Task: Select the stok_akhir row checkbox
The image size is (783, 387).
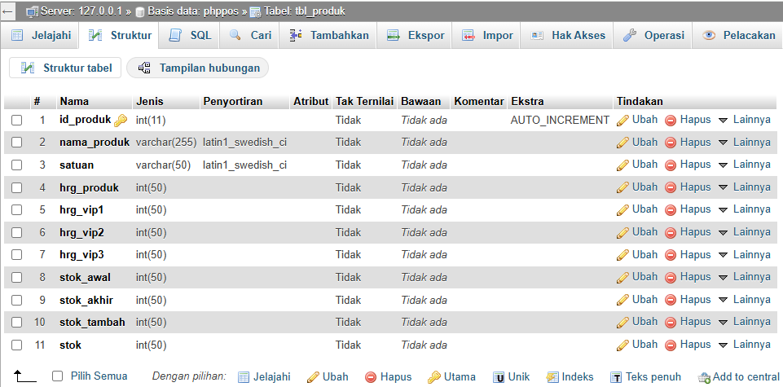Action: pyautogui.click(x=17, y=301)
